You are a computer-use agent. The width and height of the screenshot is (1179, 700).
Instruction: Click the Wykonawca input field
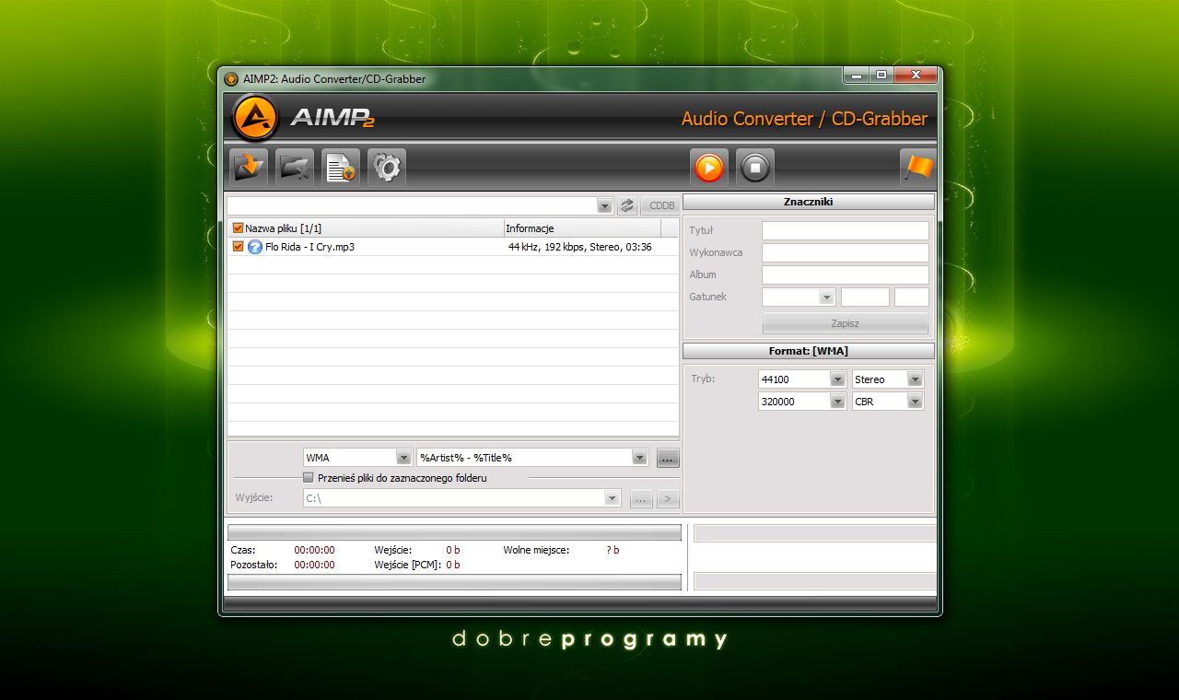click(846, 252)
